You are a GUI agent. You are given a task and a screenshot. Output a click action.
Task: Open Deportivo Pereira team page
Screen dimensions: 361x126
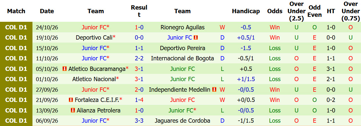pos(182,48)
